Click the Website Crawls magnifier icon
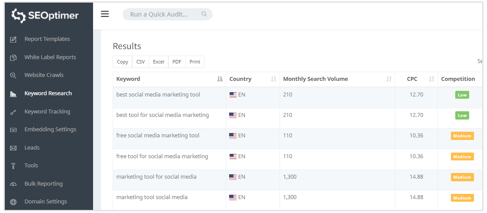 (13, 75)
